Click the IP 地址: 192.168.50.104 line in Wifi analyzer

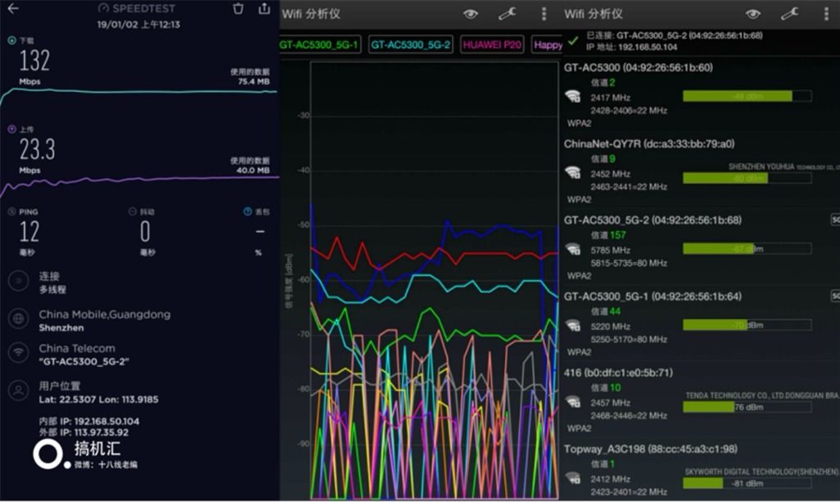click(x=631, y=47)
